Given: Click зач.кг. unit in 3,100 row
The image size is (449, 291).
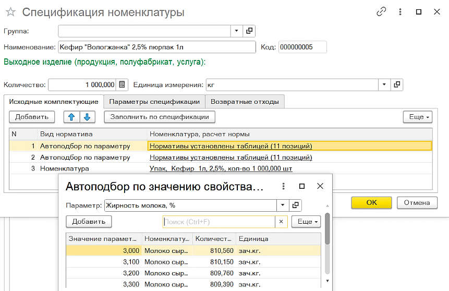Looking at the screenshot, I should point(278,262).
